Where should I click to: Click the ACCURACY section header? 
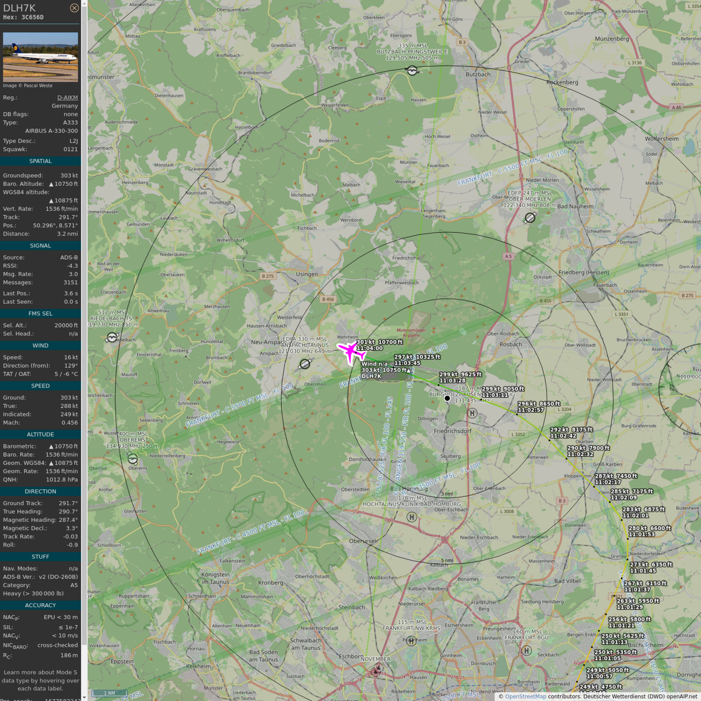pyautogui.click(x=40, y=605)
